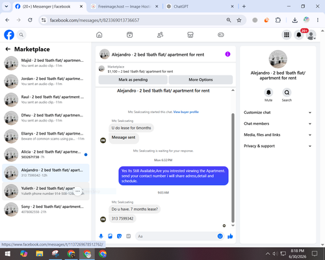Open Alicia unread conversation
This screenshot has height=260, width=325.
point(45,155)
